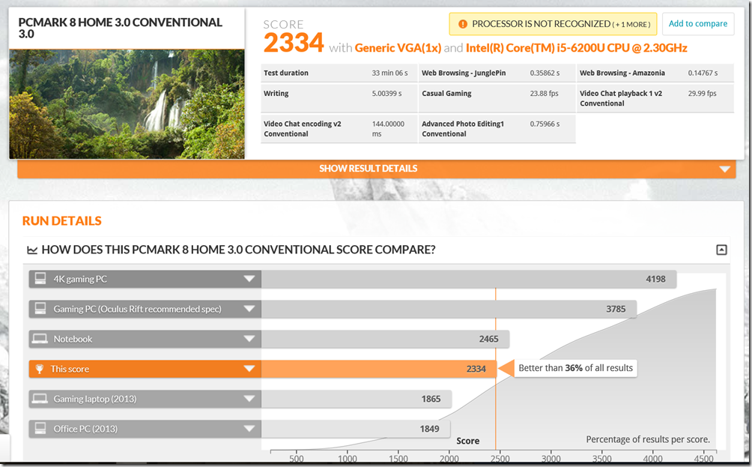Click the Generic VGA(1x) link
This screenshot has width=752, height=467.
pos(397,48)
